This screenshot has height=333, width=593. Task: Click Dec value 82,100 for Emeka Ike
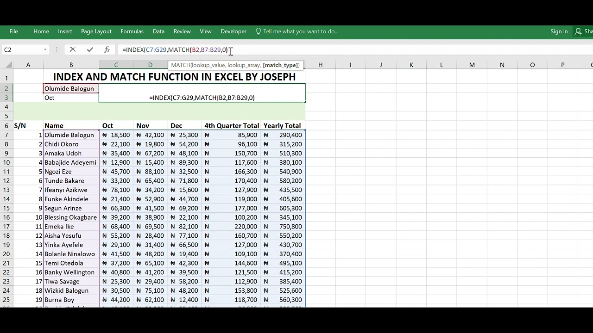(x=184, y=227)
